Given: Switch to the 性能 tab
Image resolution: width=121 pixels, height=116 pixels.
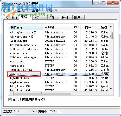Looking at the screenshot, I should (x=54, y=17).
